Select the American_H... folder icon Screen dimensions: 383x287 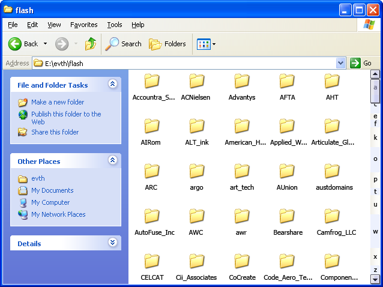point(241,125)
